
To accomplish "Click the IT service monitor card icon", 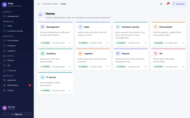I will tap(42, 77).
